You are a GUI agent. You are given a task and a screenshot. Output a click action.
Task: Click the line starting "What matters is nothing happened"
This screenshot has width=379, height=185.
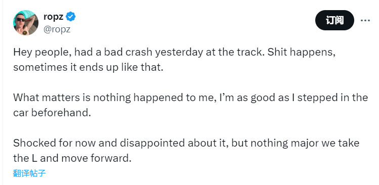pyautogui.click(x=190, y=98)
